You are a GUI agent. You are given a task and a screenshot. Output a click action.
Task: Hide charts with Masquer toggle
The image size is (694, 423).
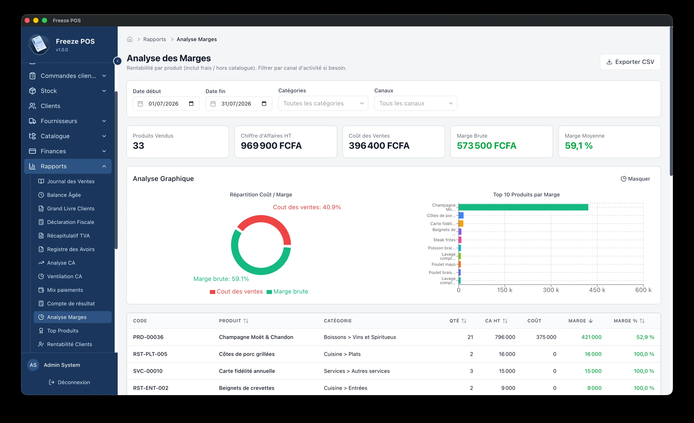click(x=635, y=179)
